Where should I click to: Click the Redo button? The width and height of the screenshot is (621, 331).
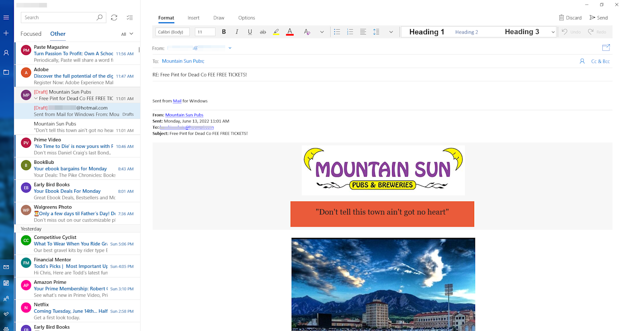coord(597,32)
